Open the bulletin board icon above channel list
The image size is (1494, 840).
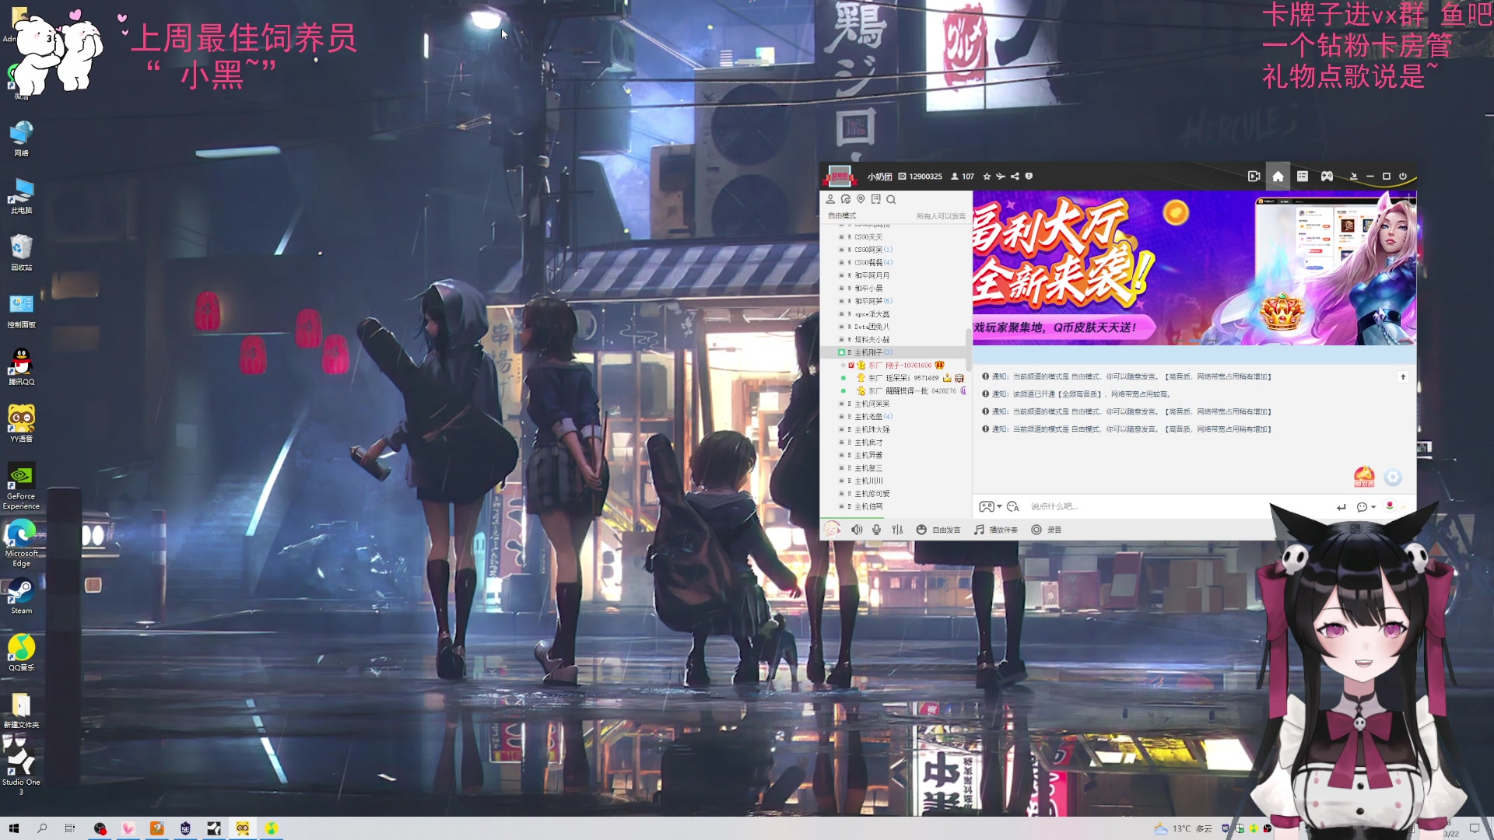(876, 199)
